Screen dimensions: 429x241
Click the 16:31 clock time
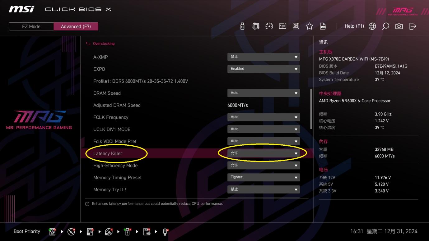click(357, 231)
